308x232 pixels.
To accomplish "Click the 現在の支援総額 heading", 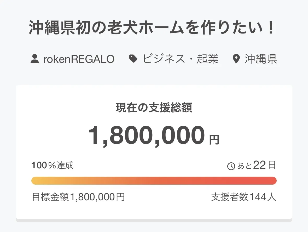I will (x=154, y=108).
